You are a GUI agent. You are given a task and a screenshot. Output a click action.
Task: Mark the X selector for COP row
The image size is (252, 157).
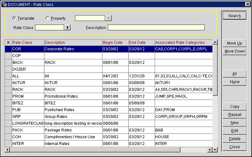click(x=8, y=56)
